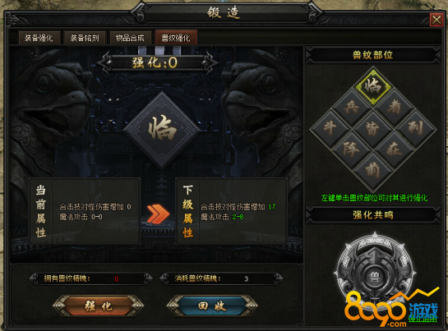This screenshot has height=331, width=448.
Task: Switch to the 装备铭刻 tab
Action: click(85, 38)
